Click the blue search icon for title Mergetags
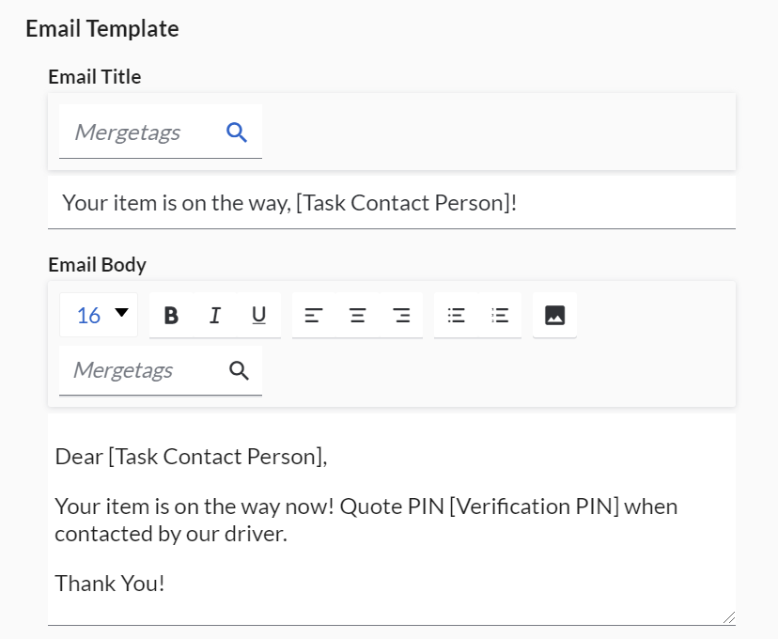The height and width of the screenshot is (639, 778). (x=237, y=132)
